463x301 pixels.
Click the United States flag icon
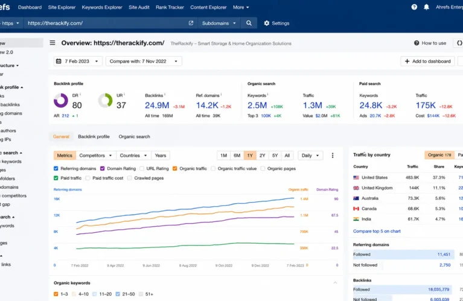[356, 178]
